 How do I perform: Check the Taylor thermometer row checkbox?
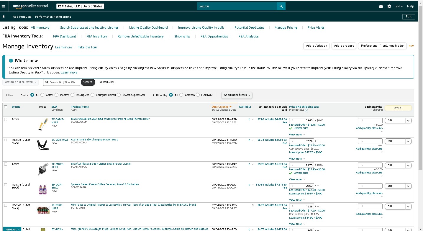click(6, 119)
